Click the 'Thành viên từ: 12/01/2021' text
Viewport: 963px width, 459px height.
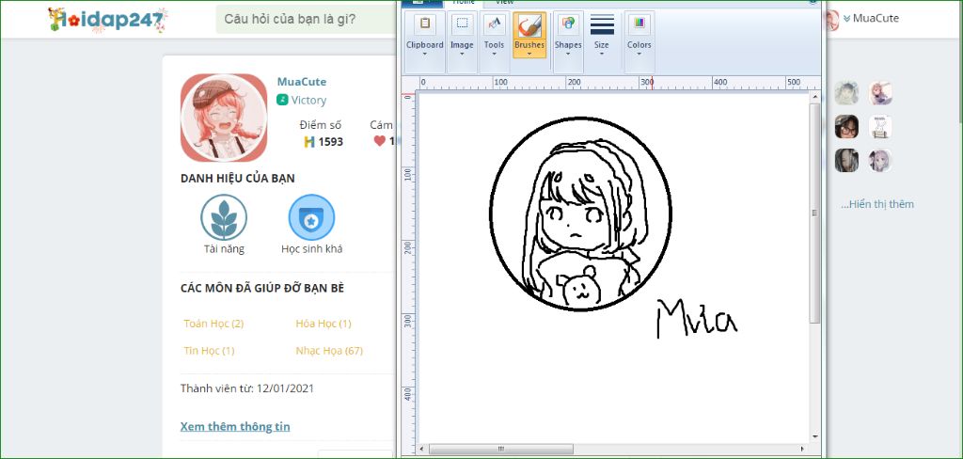click(x=247, y=388)
